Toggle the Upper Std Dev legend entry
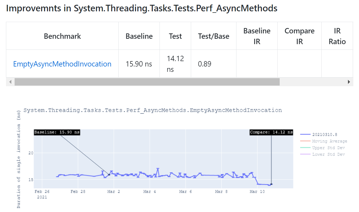Screen dimensions: 359x212 click(323, 148)
